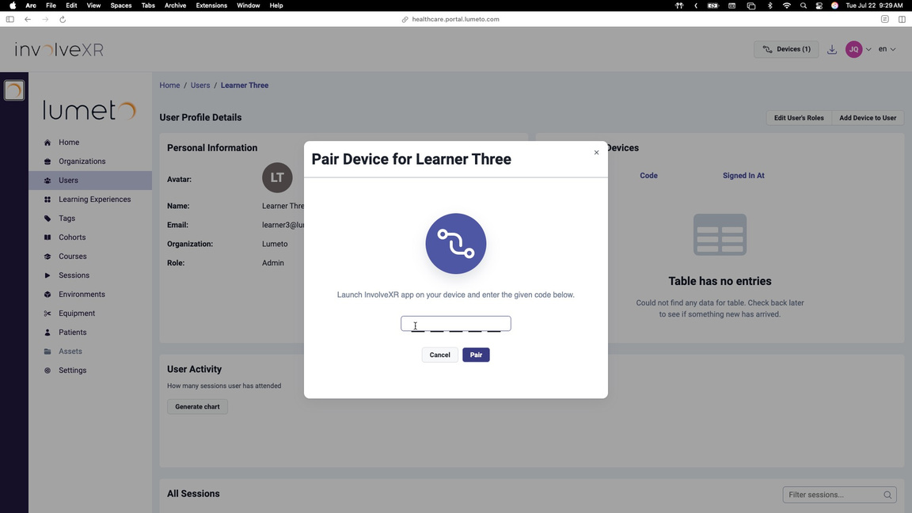This screenshot has width=912, height=513.
Task: Click the browser back arrow
Action: 28,19
